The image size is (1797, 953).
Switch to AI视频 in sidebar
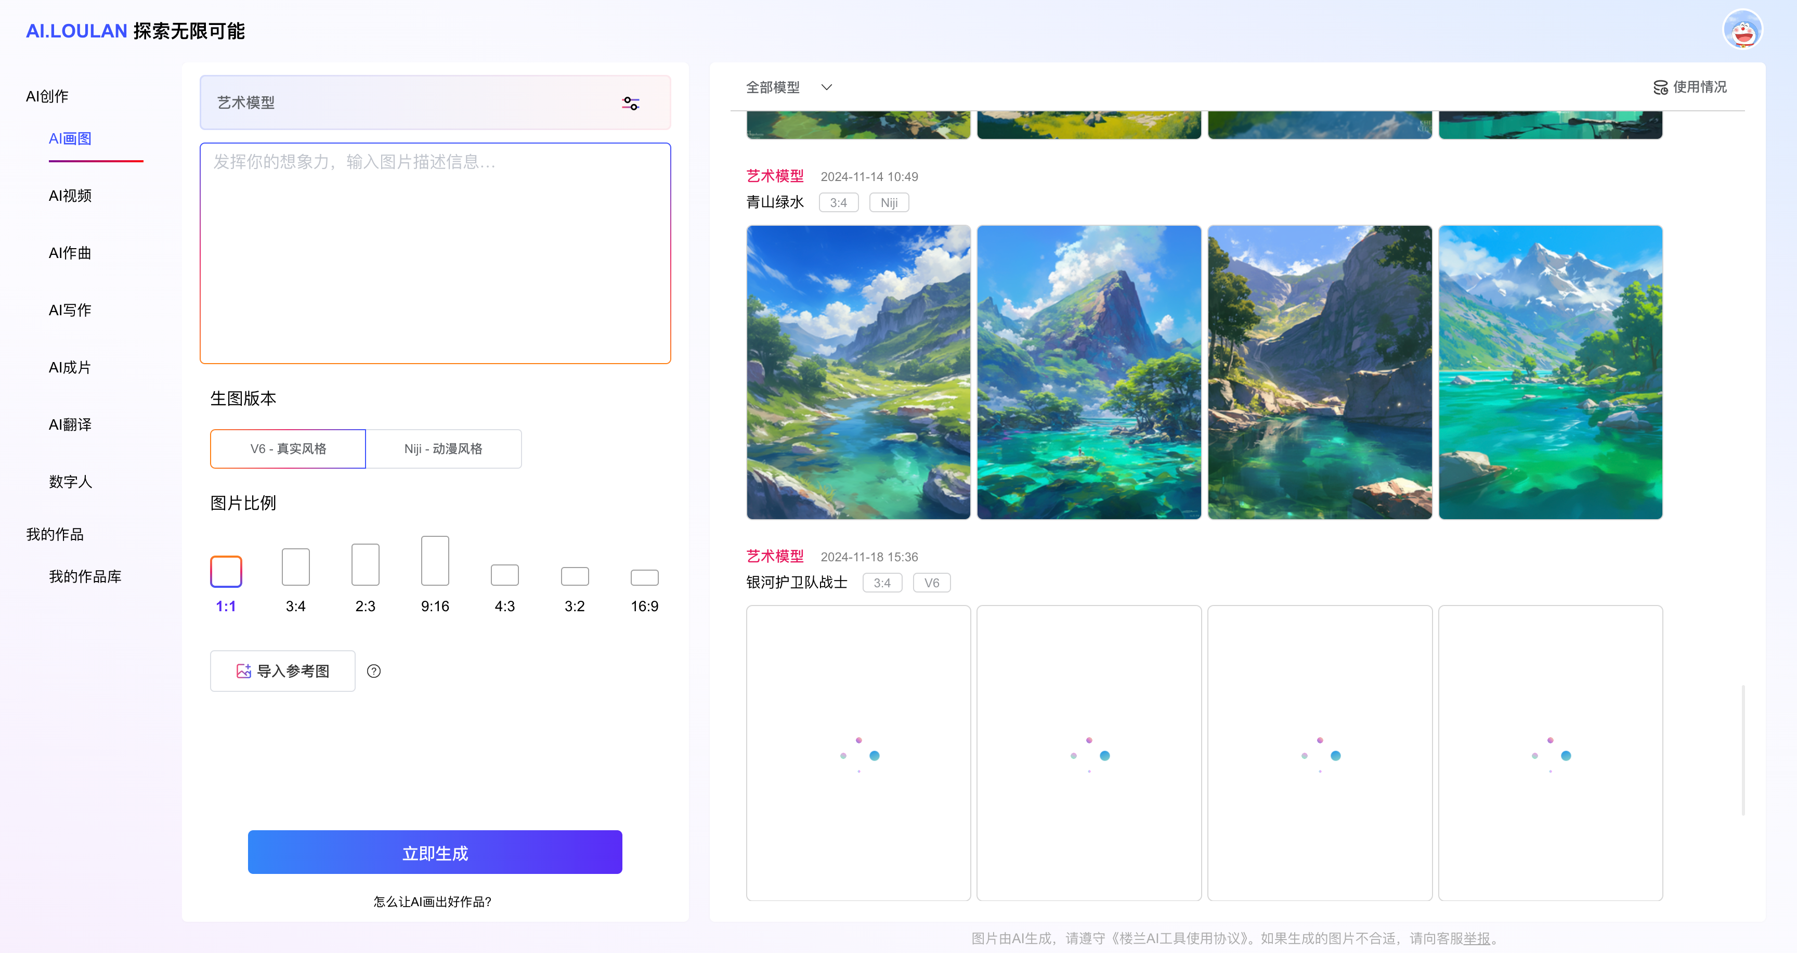point(70,196)
